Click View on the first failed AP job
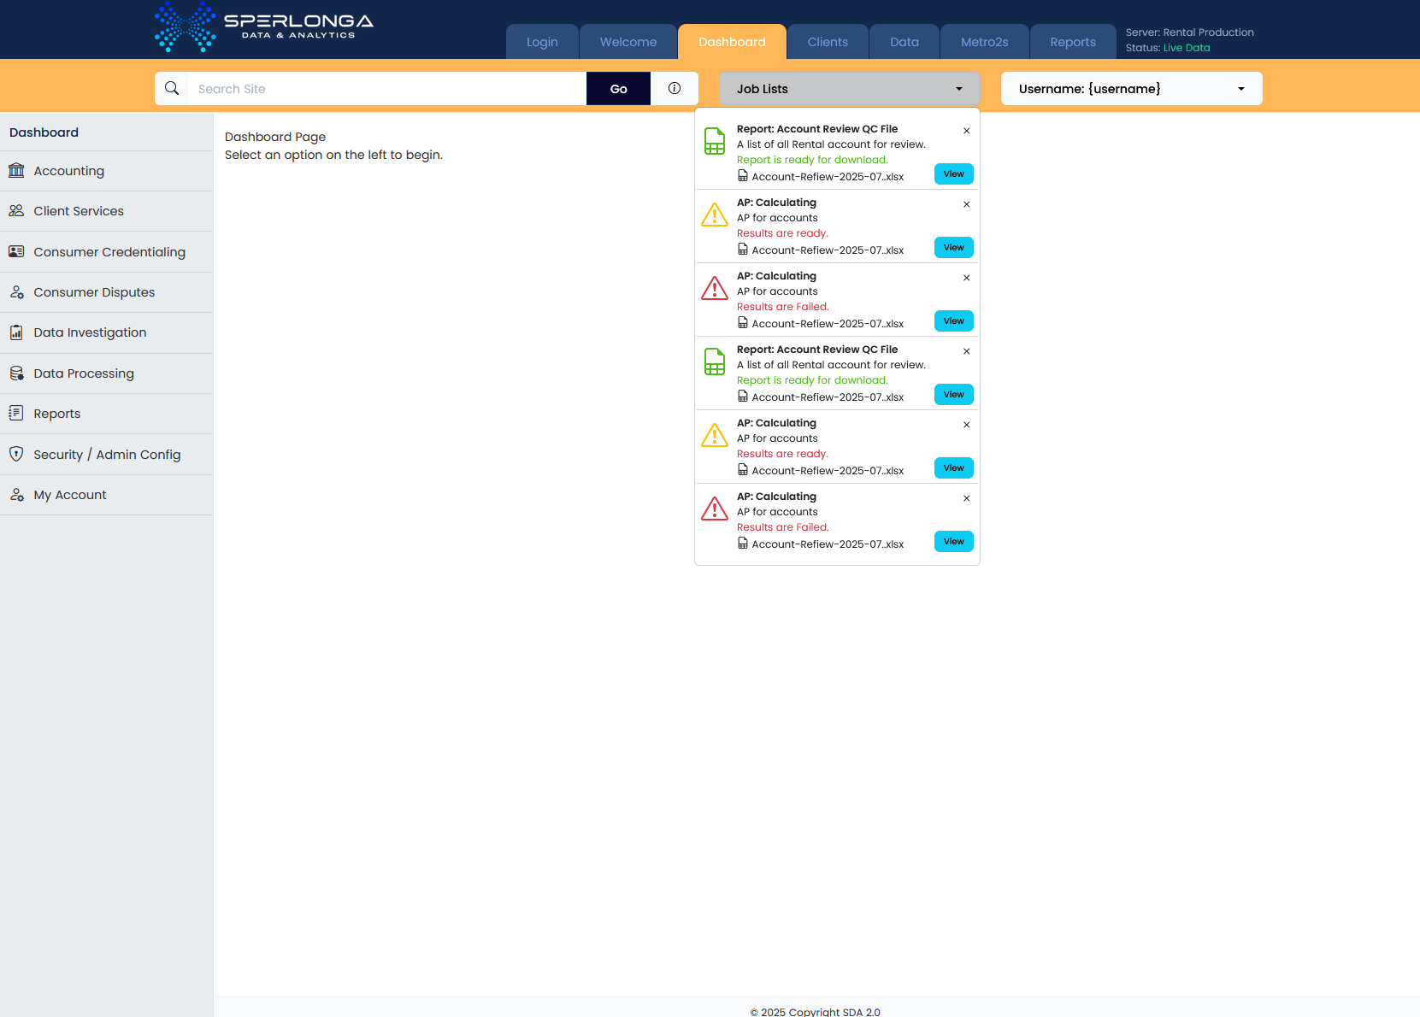This screenshot has width=1420, height=1017. (953, 321)
